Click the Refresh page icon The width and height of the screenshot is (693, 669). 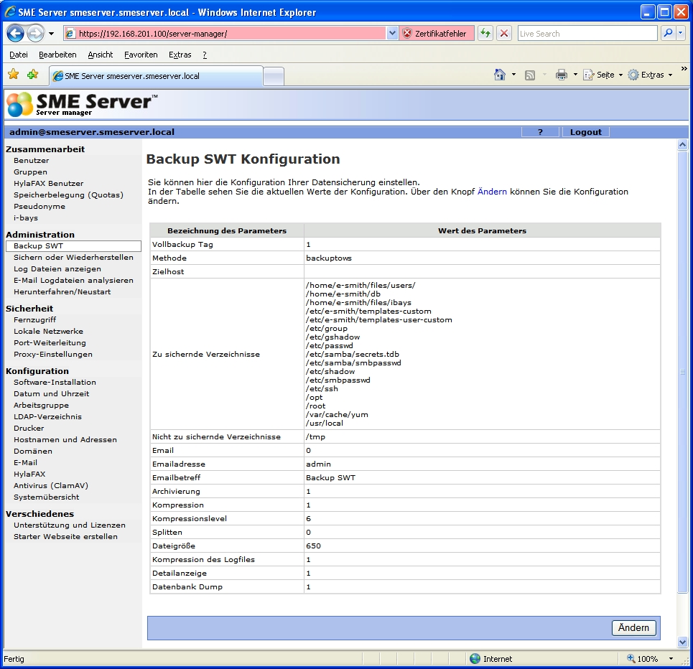485,33
